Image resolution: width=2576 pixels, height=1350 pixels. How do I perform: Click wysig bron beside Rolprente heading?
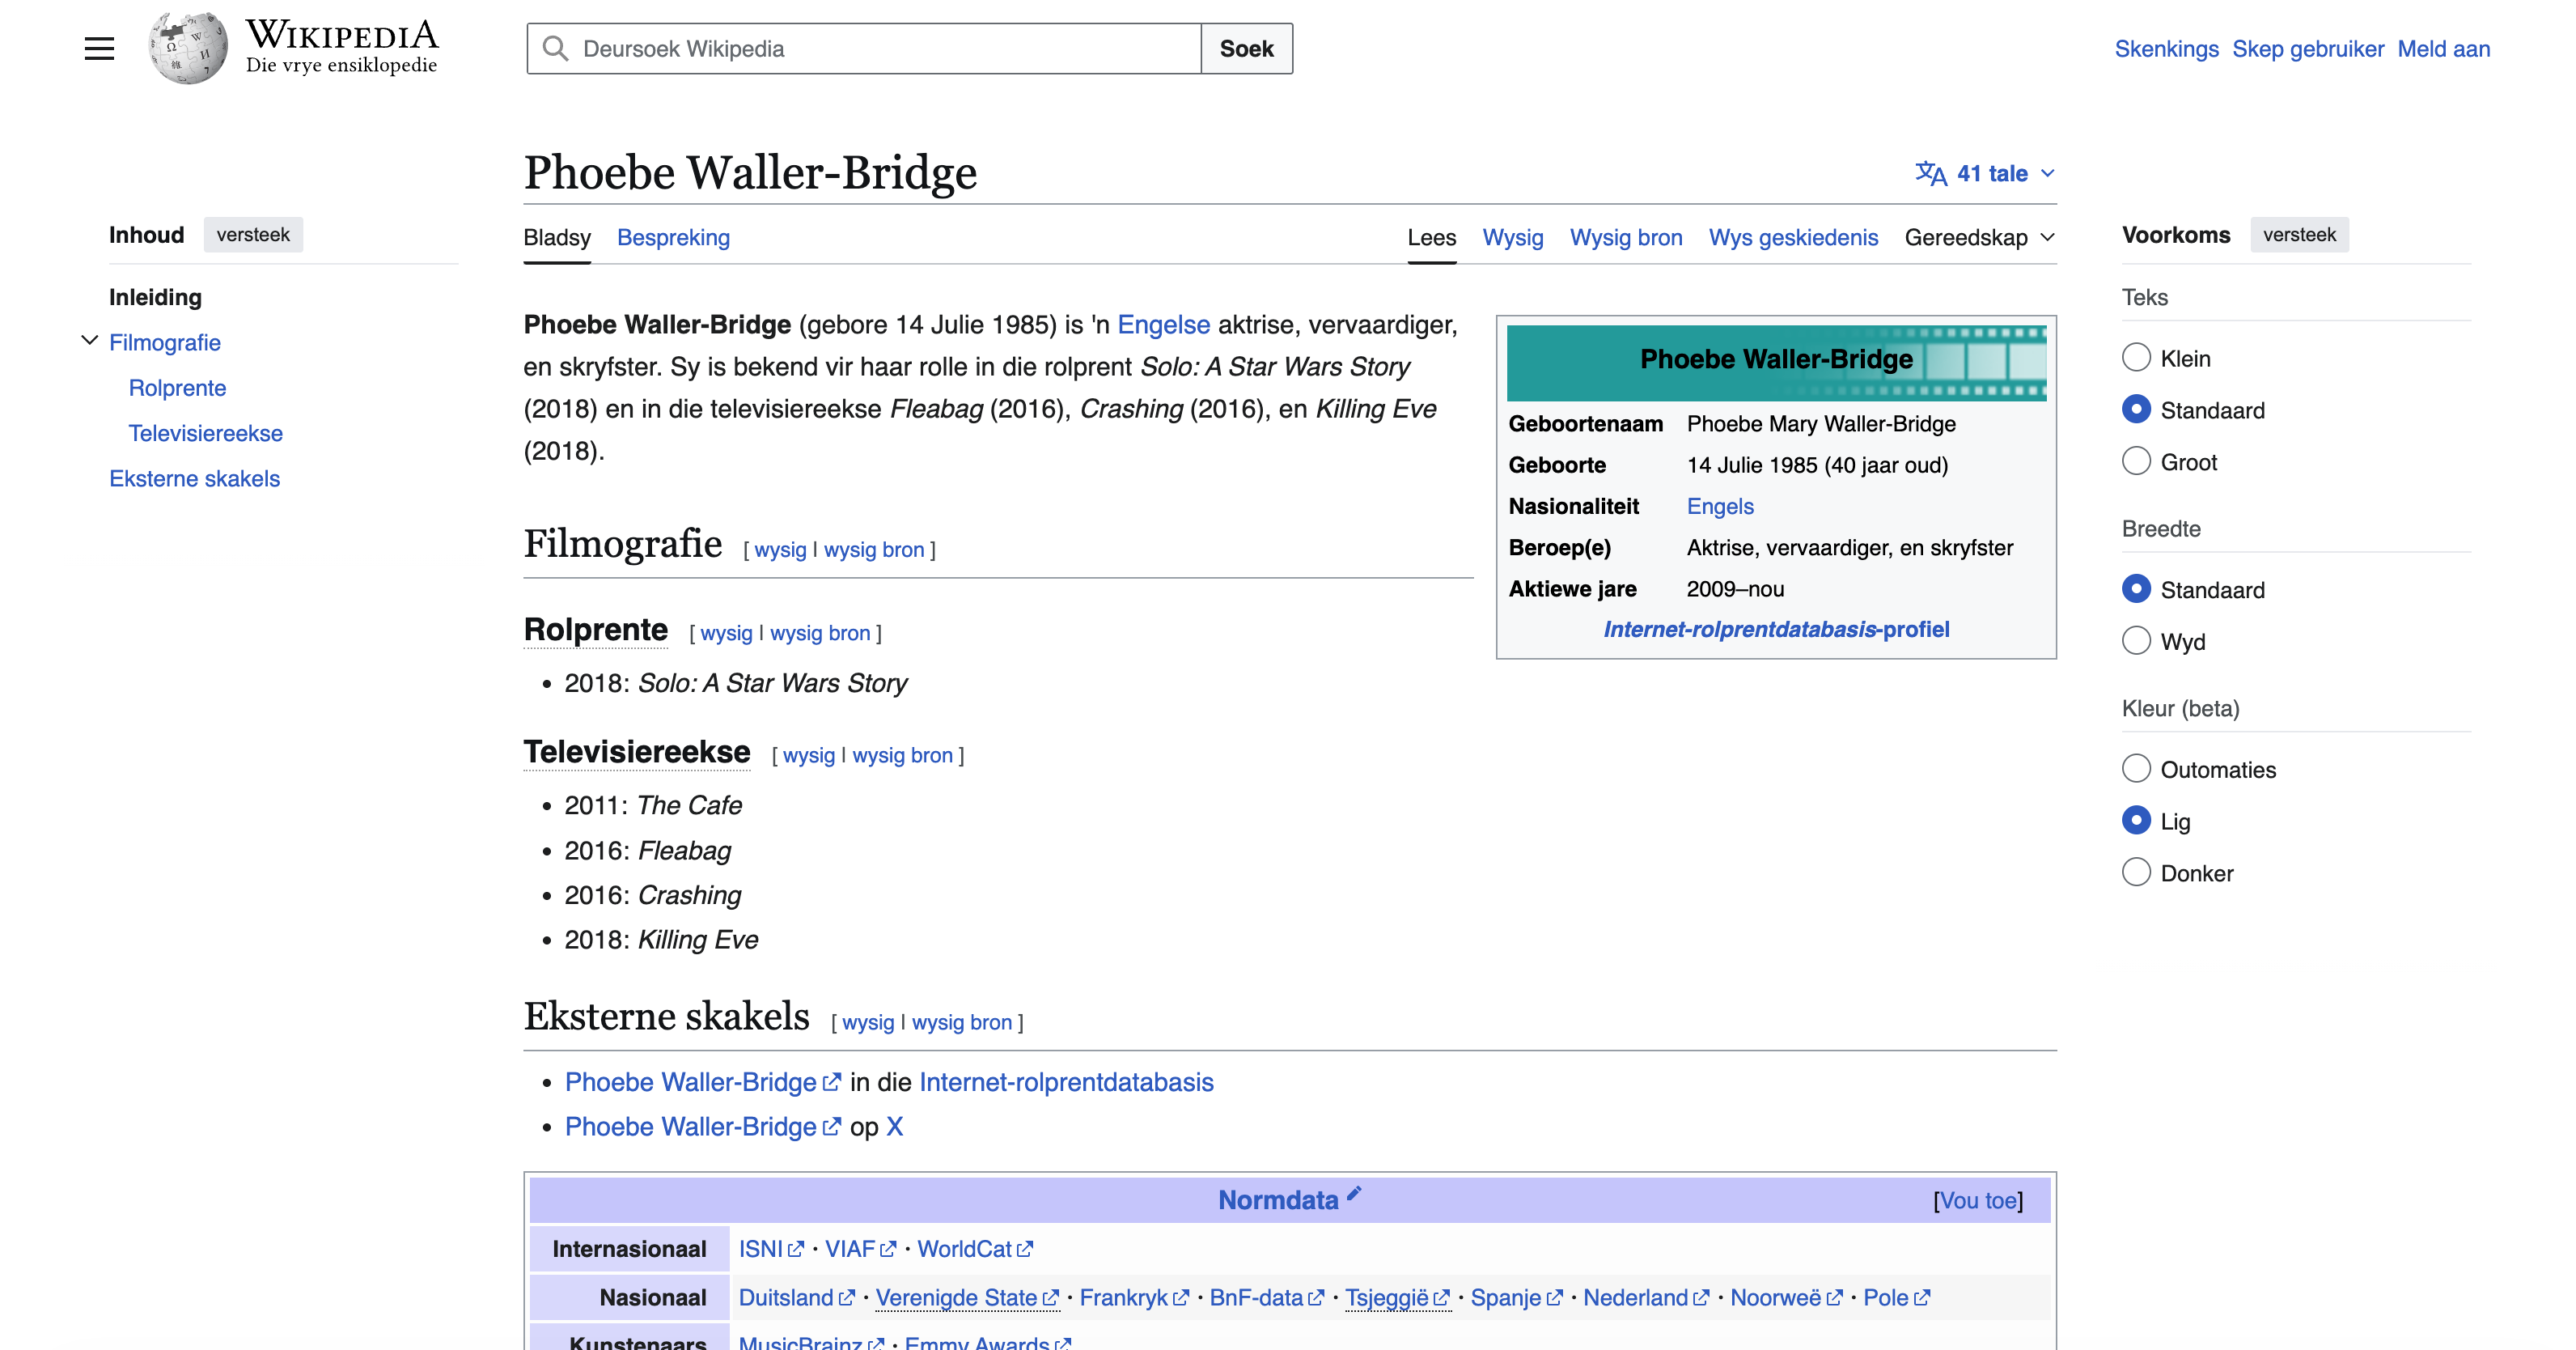click(819, 632)
